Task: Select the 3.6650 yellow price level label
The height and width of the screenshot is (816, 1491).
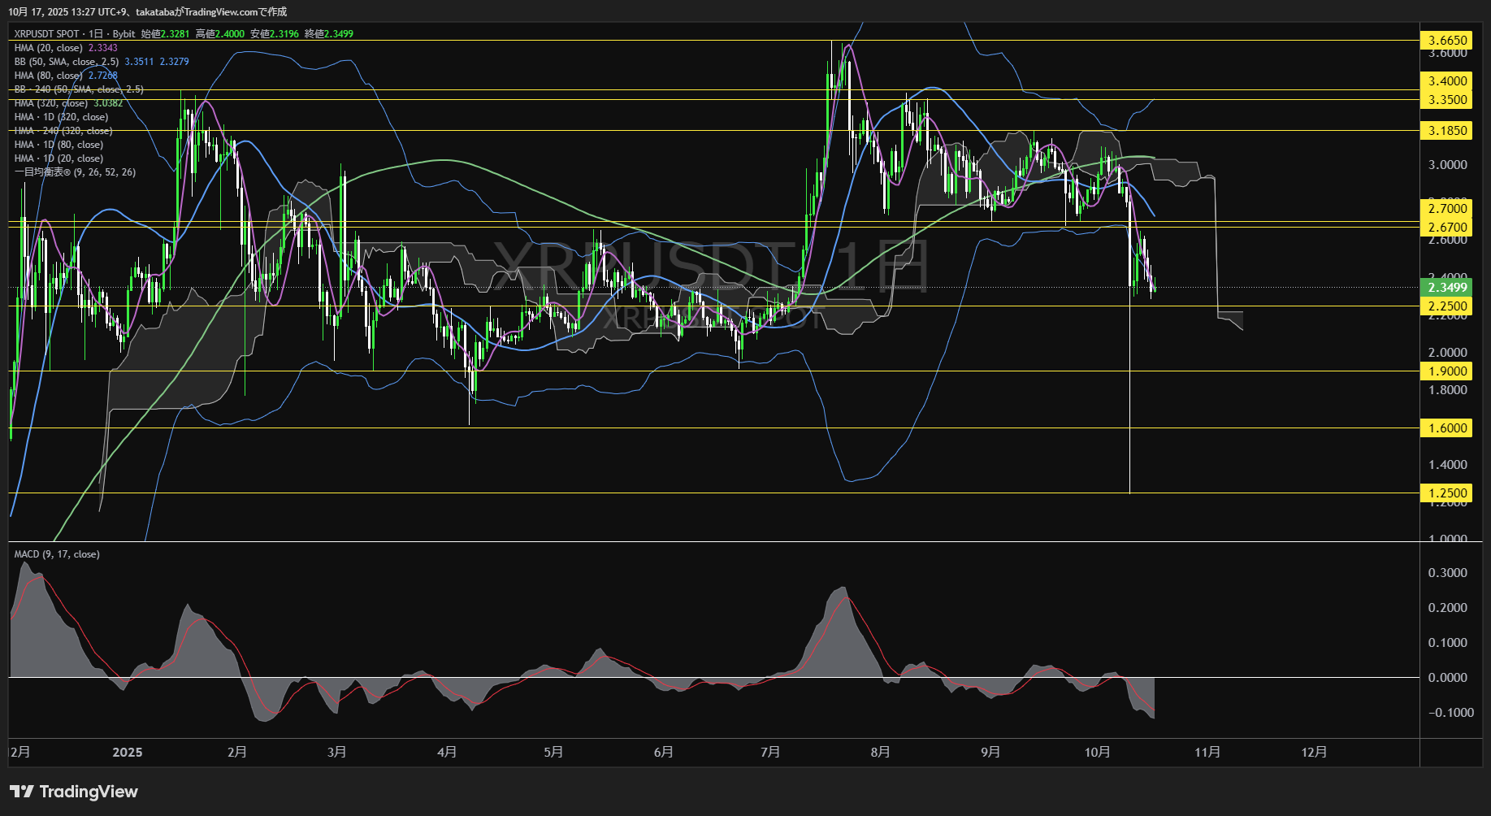Action: (1447, 41)
